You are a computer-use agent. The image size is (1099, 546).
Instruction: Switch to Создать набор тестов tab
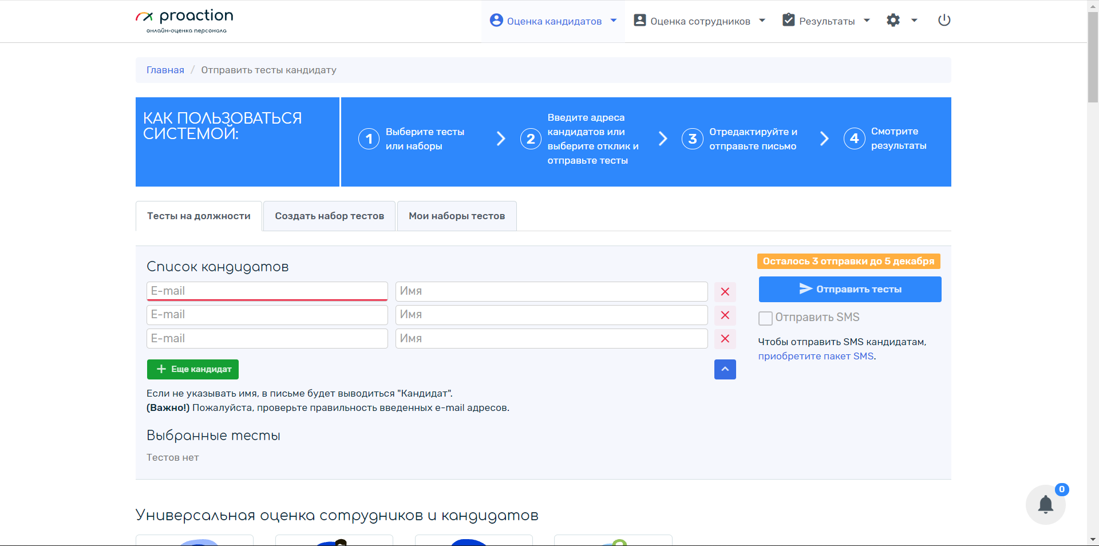pos(329,216)
